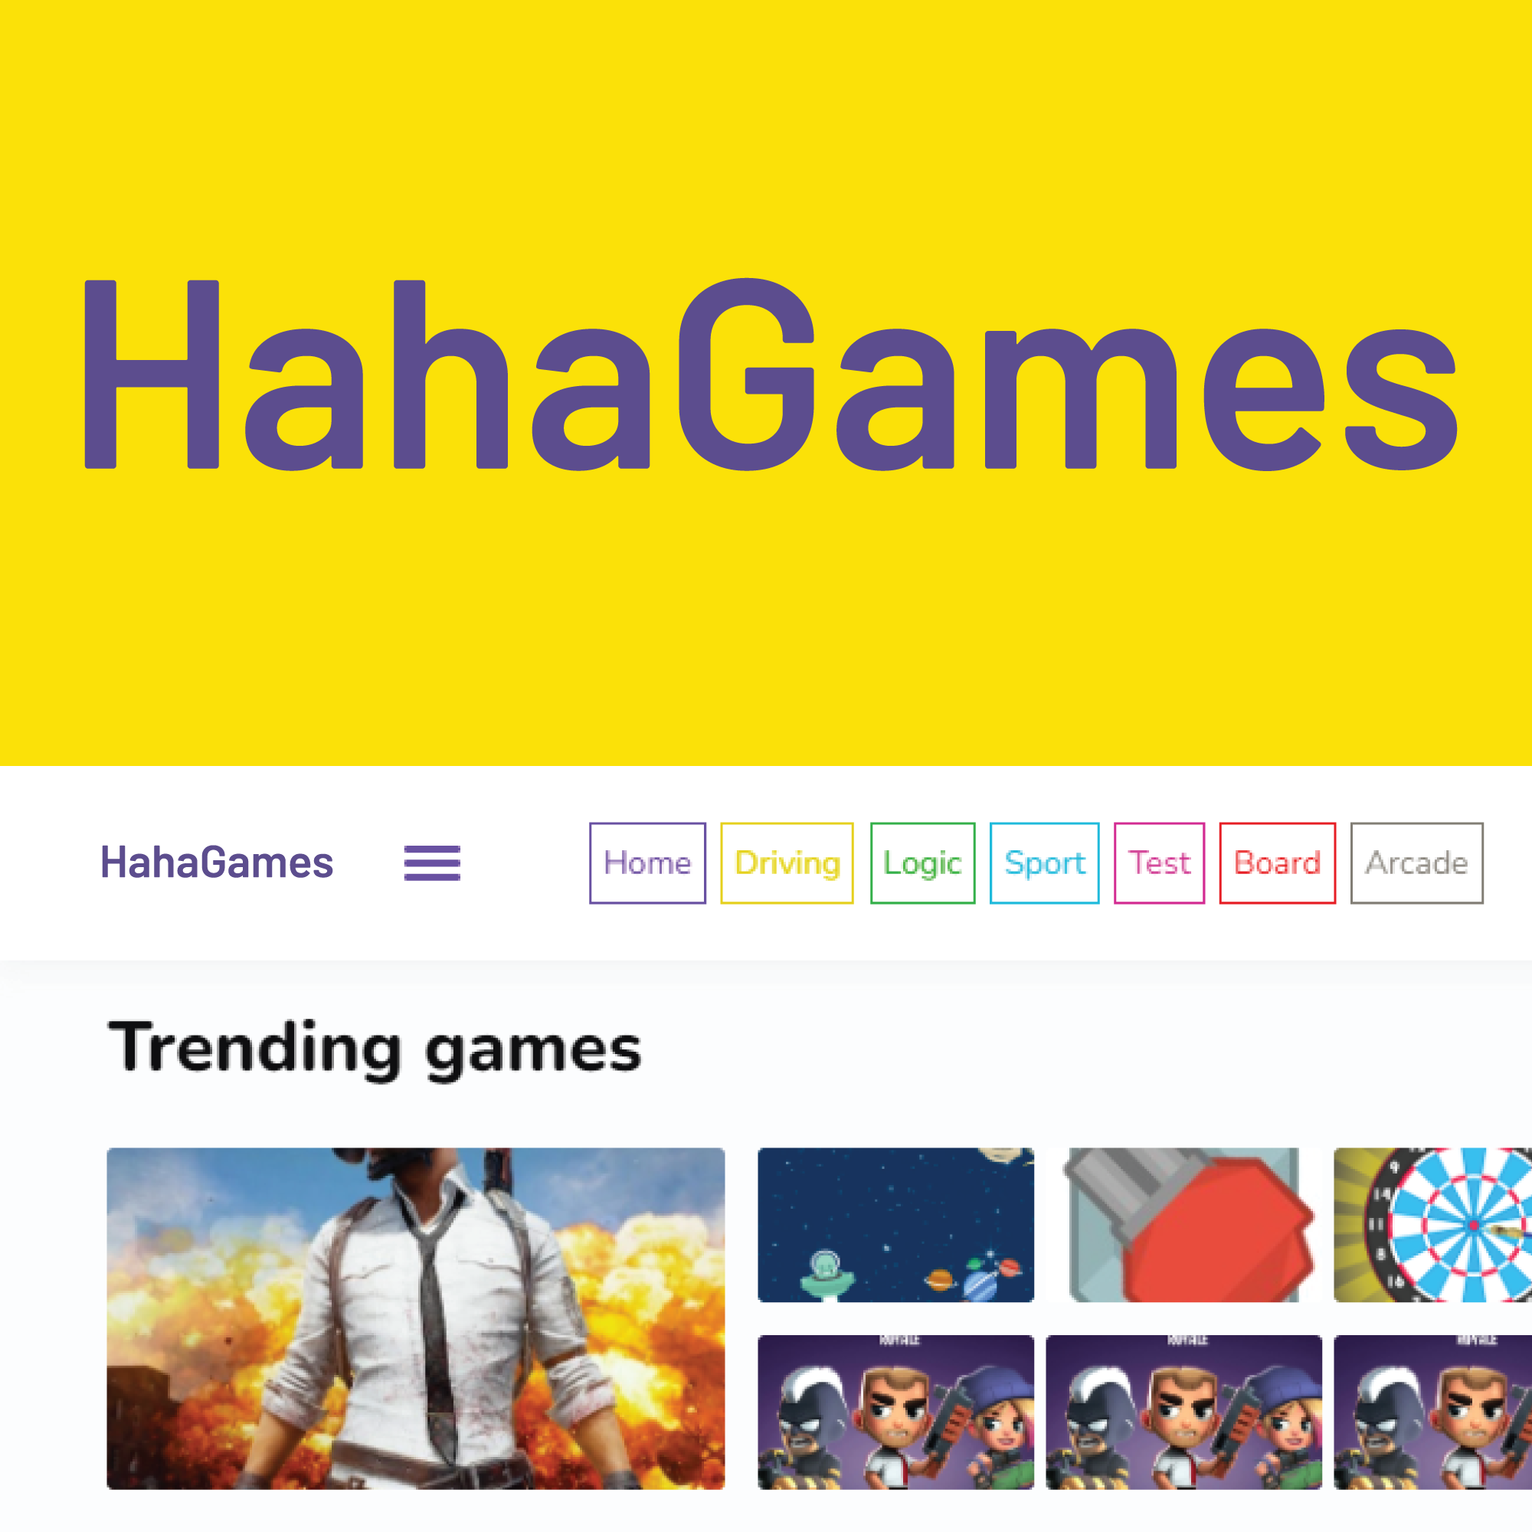Switch to the Sport category
This screenshot has height=1532, width=1532.
1044,863
